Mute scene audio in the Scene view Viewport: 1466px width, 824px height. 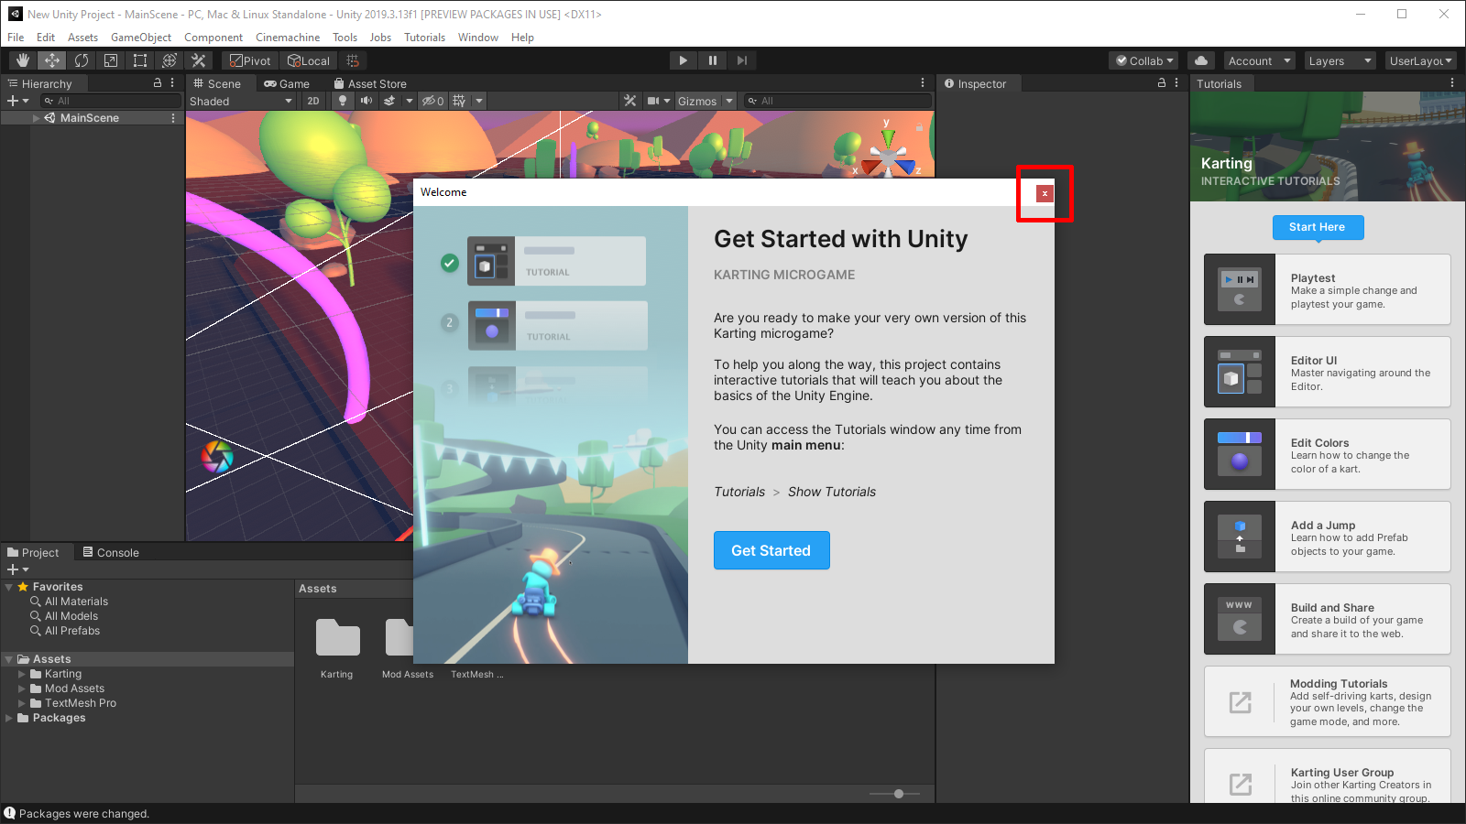[366, 101]
